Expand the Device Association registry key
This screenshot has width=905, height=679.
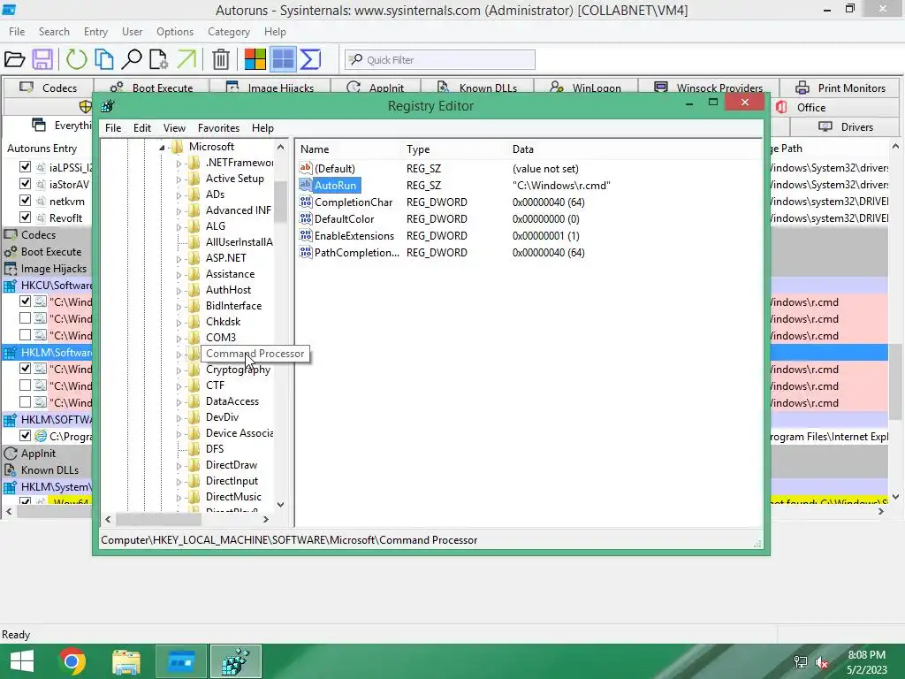point(179,433)
